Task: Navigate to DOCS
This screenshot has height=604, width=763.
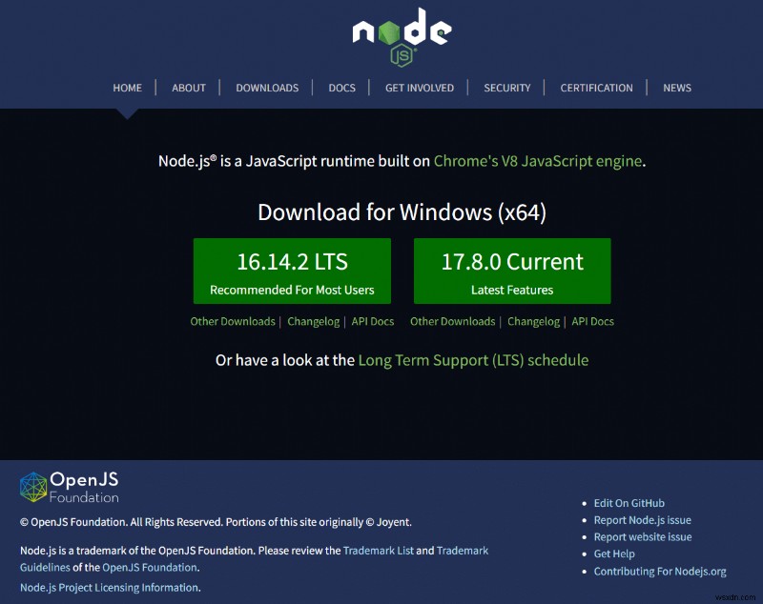Action: point(342,88)
